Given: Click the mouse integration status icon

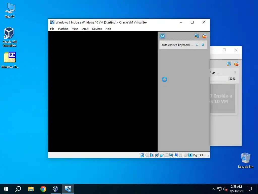Looking at the screenshot, I should click(185, 155).
